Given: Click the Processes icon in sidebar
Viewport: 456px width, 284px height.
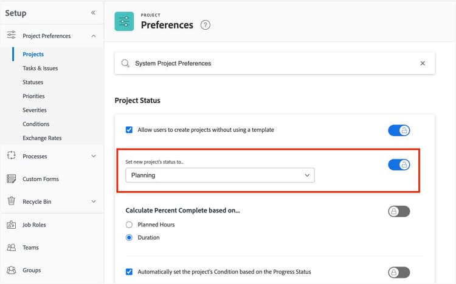Looking at the screenshot, I should coord(11,156).
